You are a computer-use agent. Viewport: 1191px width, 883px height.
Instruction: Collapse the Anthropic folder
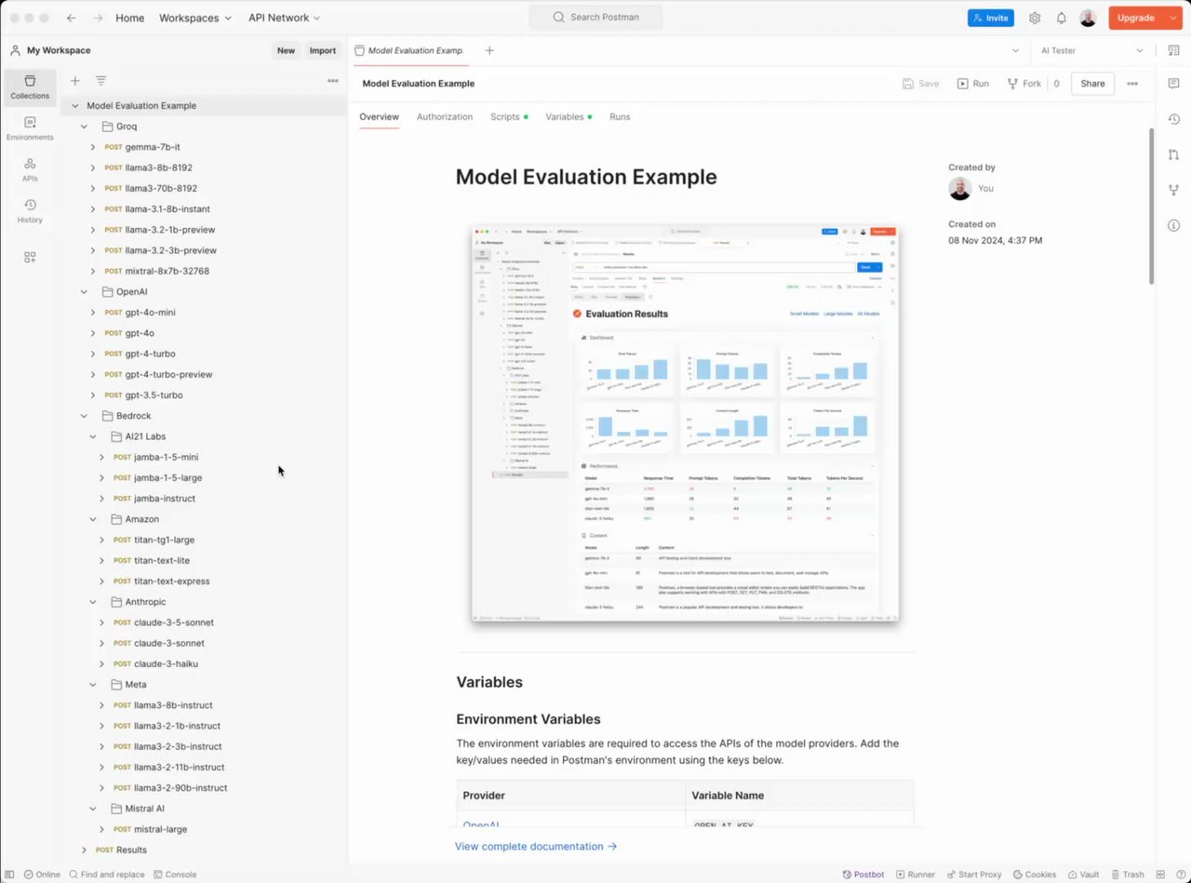coord(93,602)
